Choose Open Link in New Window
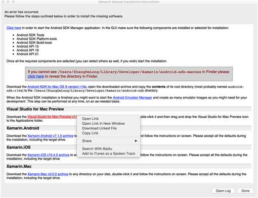Screen dimensions: 258x198 [x=108, y=123]
